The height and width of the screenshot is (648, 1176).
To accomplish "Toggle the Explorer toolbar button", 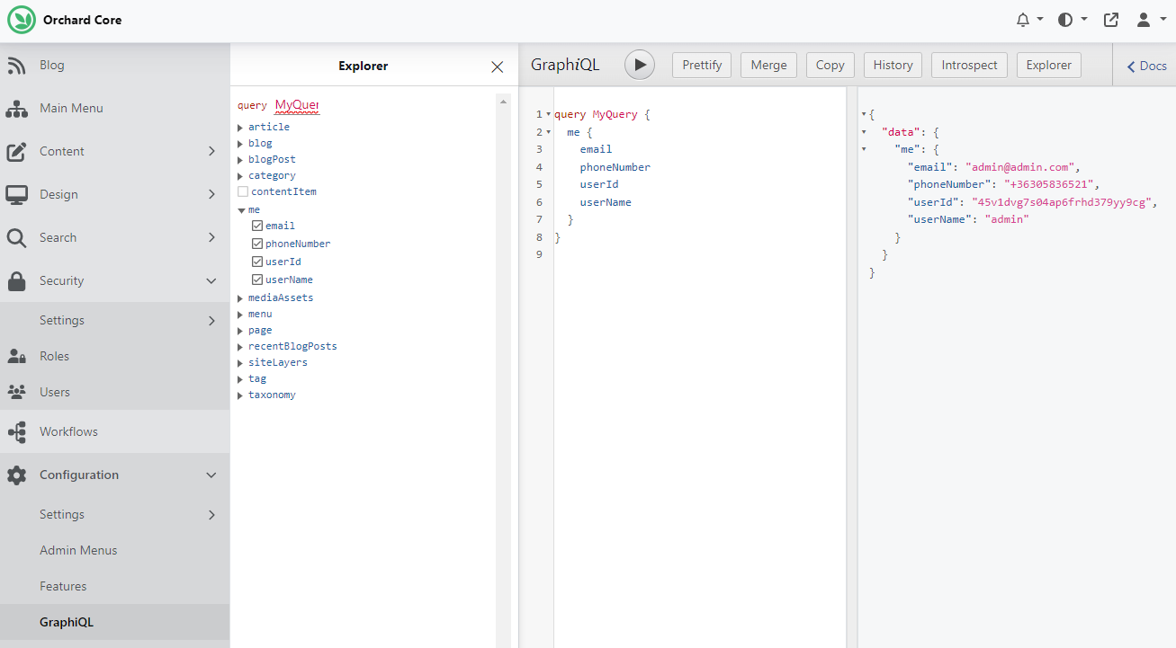I will [x=1049, y=65].
